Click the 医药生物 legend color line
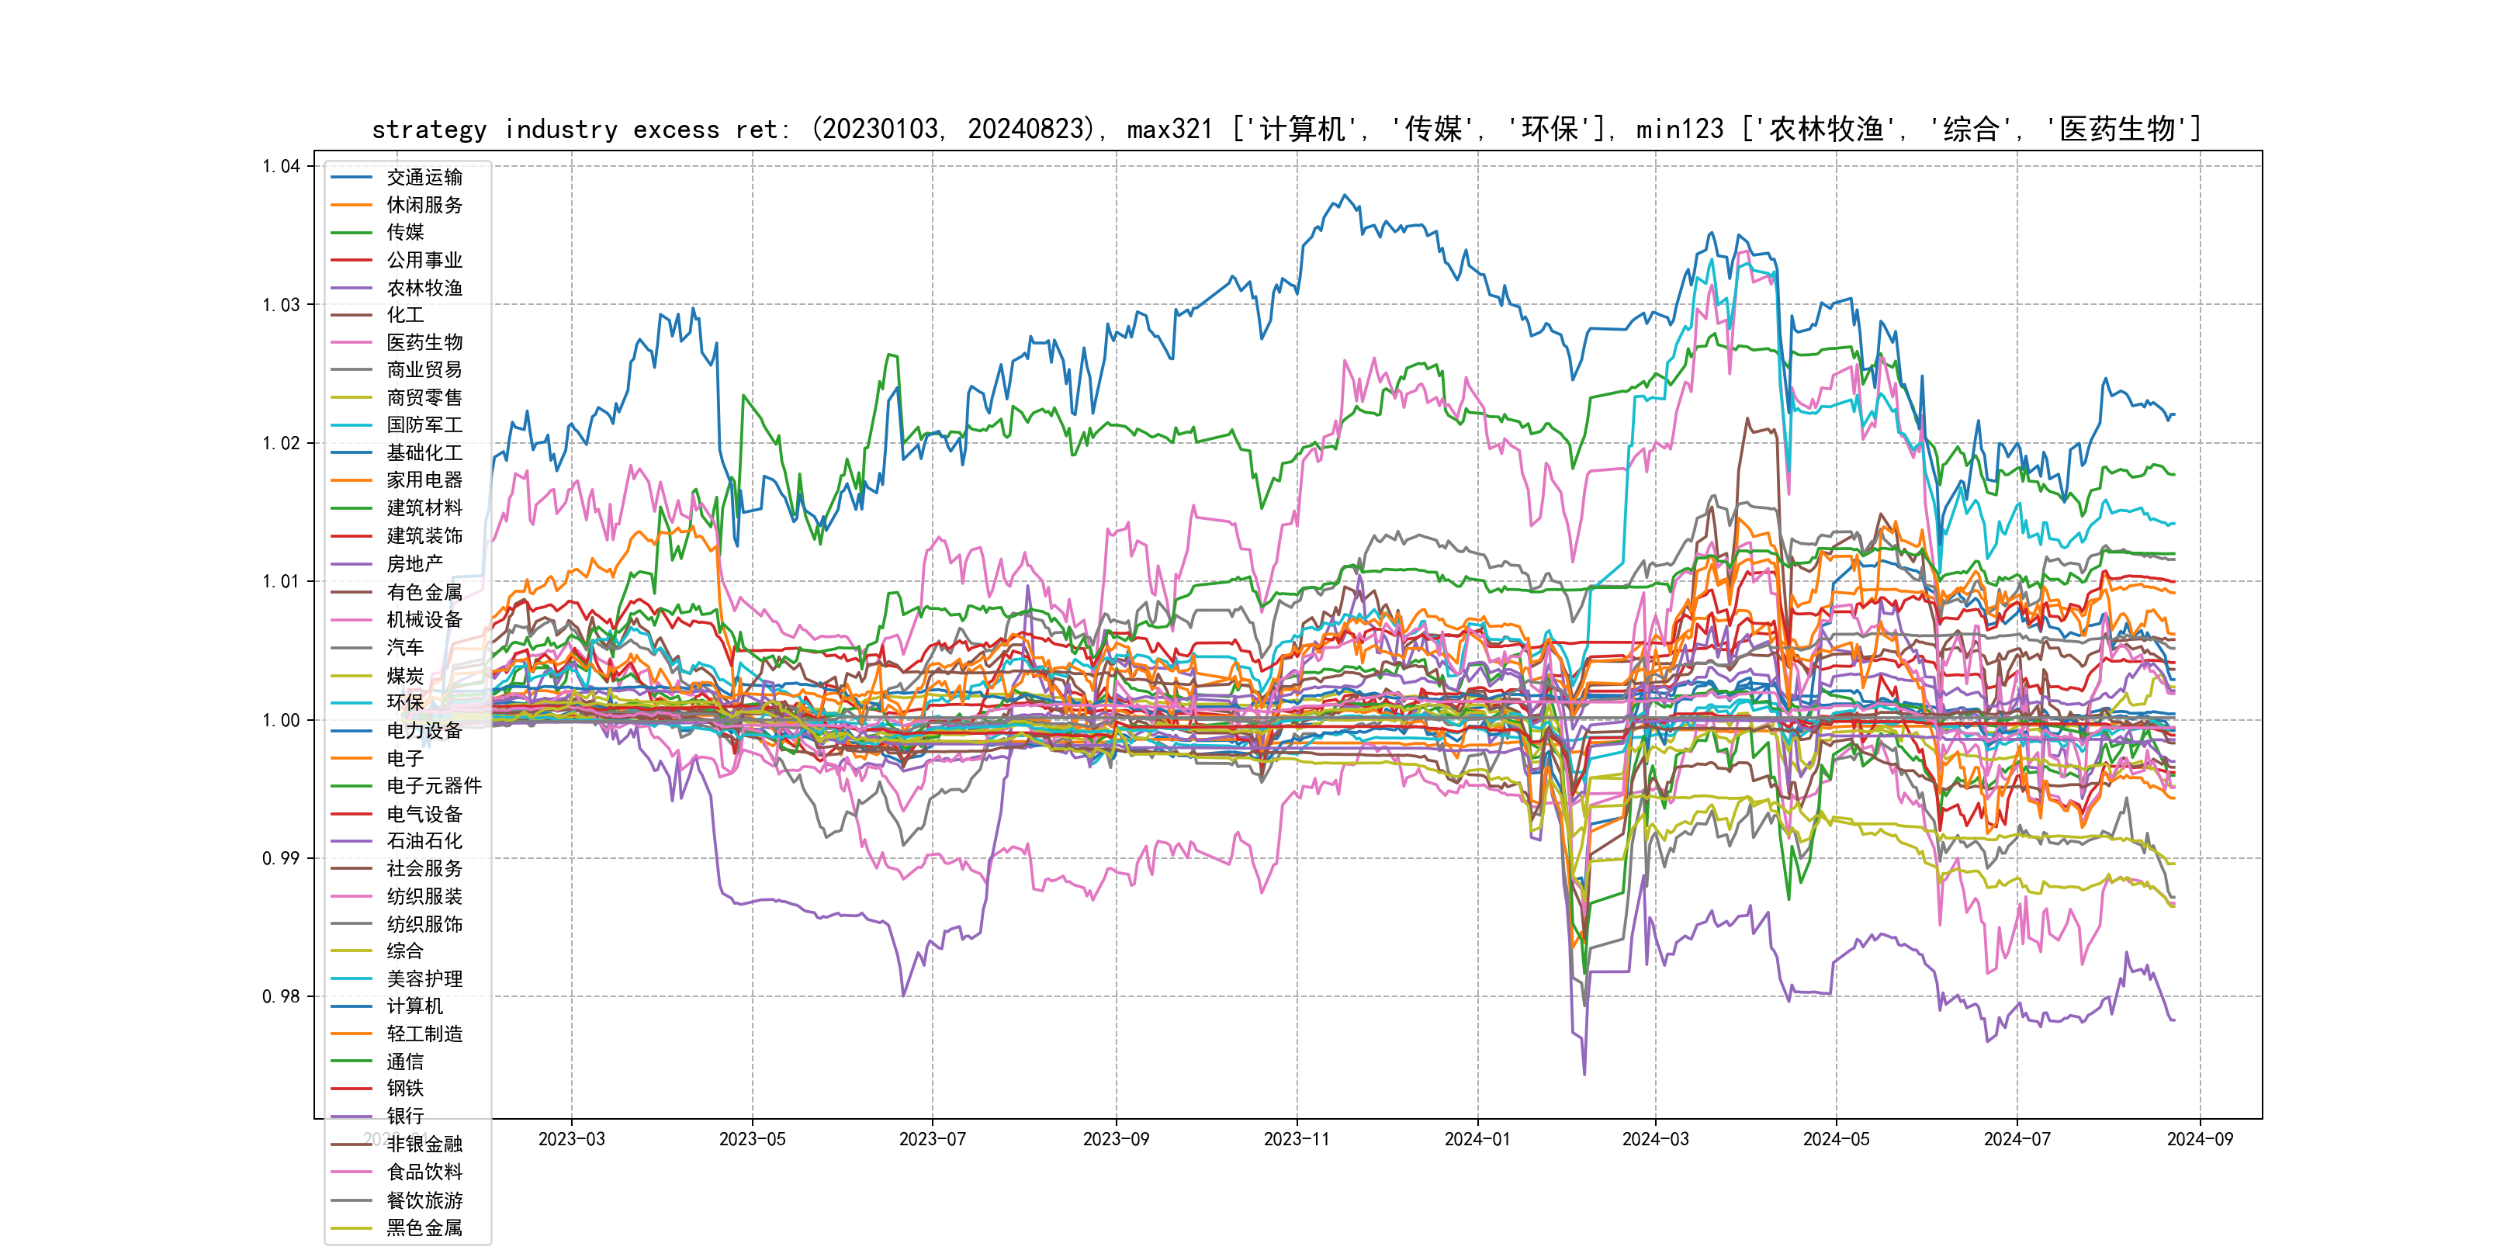The image size is (2514, 1257). pos(351,342)
